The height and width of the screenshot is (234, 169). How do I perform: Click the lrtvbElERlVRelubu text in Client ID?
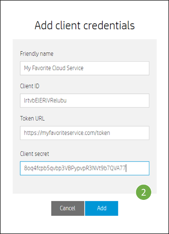point(45,100)
